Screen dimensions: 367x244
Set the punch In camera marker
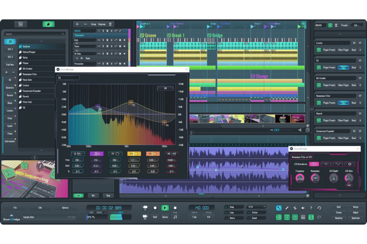[145, 208]
